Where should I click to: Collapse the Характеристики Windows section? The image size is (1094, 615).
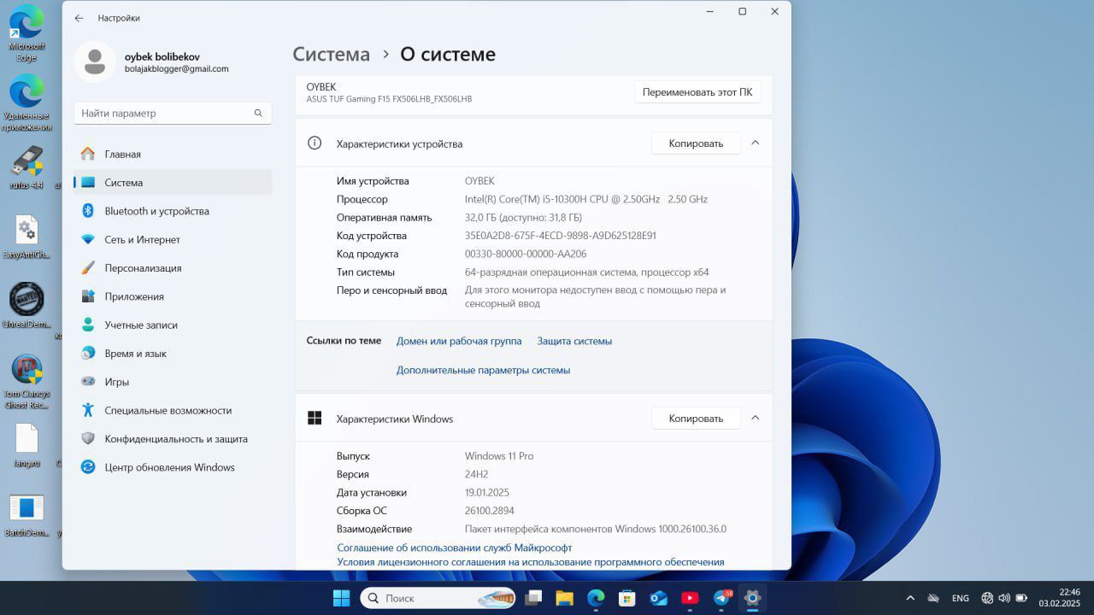[755, 418]
